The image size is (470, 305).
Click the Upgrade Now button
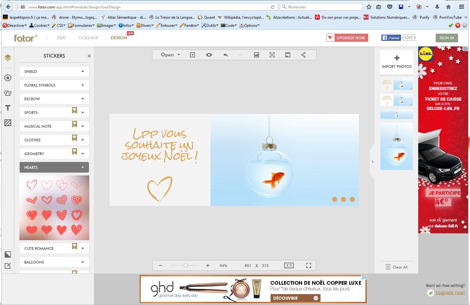pyautogui.click(x=347, y=38)
